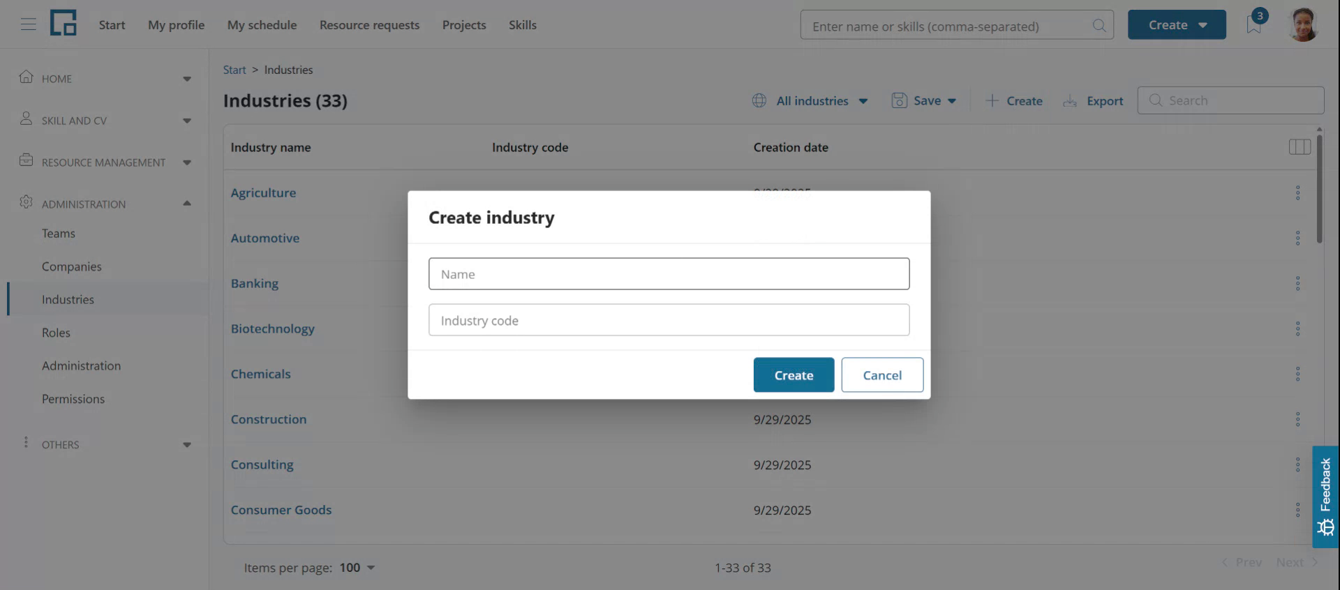Click the magnifier icon in top search
Screen dimensions: 1340x590
pos(1099,26)
